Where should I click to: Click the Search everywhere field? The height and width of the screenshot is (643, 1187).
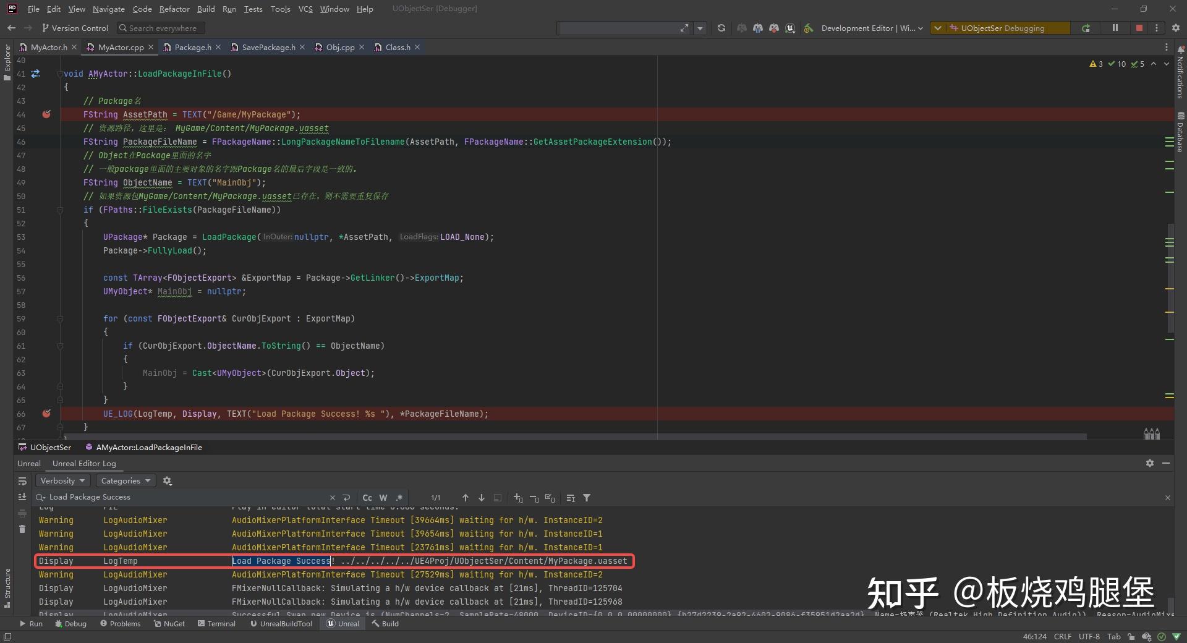161,28
